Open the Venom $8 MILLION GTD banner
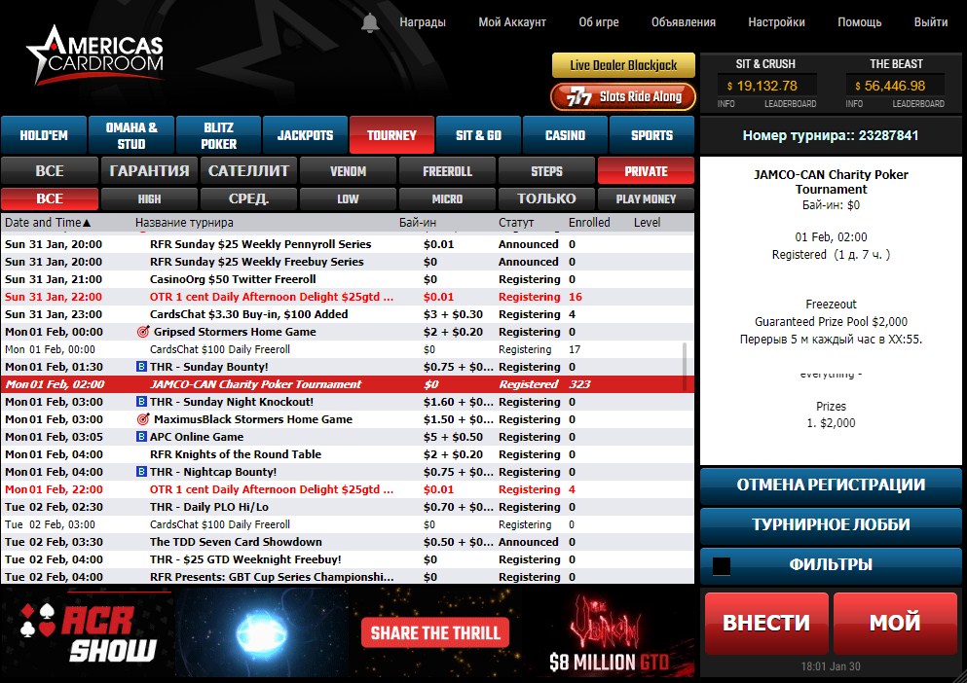This screenshot has height=683, width=967. click(610, 632)
